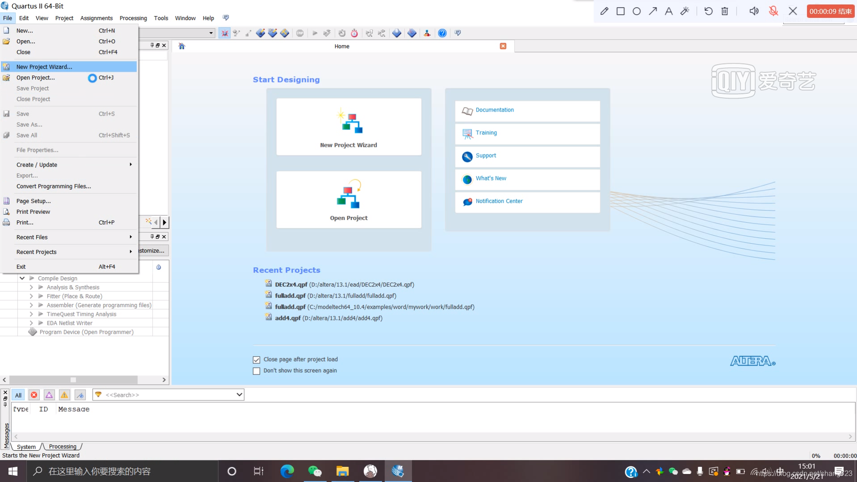The width and height of the screenshot is (857, 482).
Task: Click the Print menu entry
Action: (x=69, y=222)
